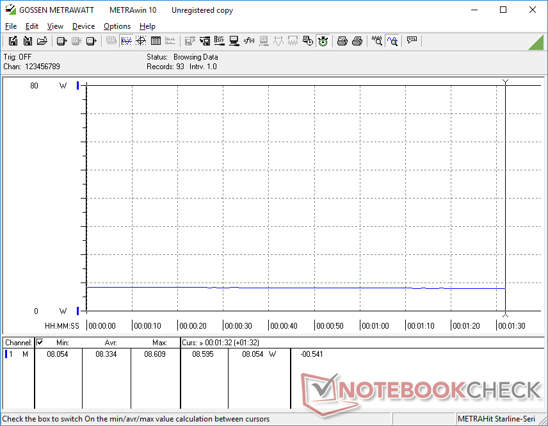Click the blue channel marker at 80 W
Image resolution: width=548 pixels, height=426 pixels.
click(77, 85)
